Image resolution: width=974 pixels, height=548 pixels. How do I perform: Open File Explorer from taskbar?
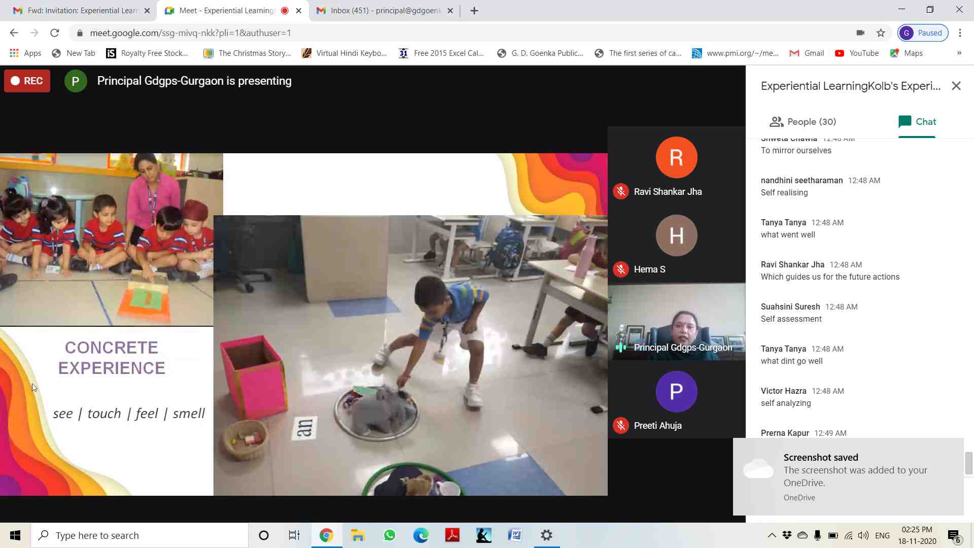(358, 535)
